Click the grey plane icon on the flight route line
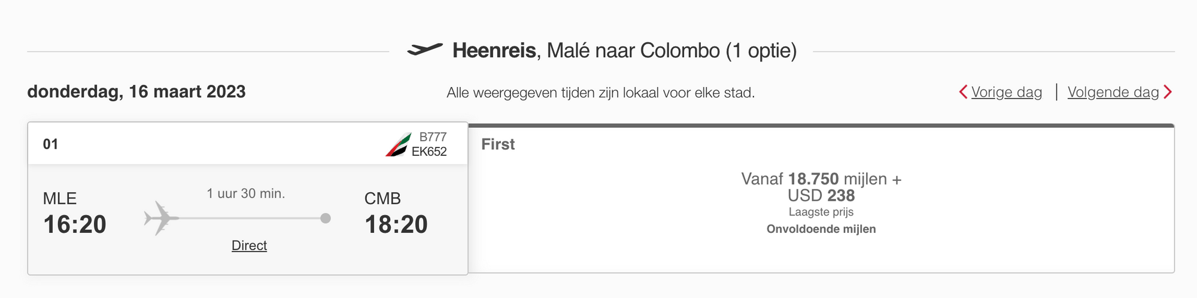Viewport: 1197px width, 298px height. (x=161, y=218)
